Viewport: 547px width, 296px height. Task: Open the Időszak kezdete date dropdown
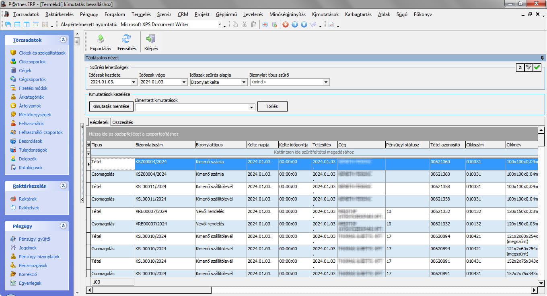coord(134,82)
